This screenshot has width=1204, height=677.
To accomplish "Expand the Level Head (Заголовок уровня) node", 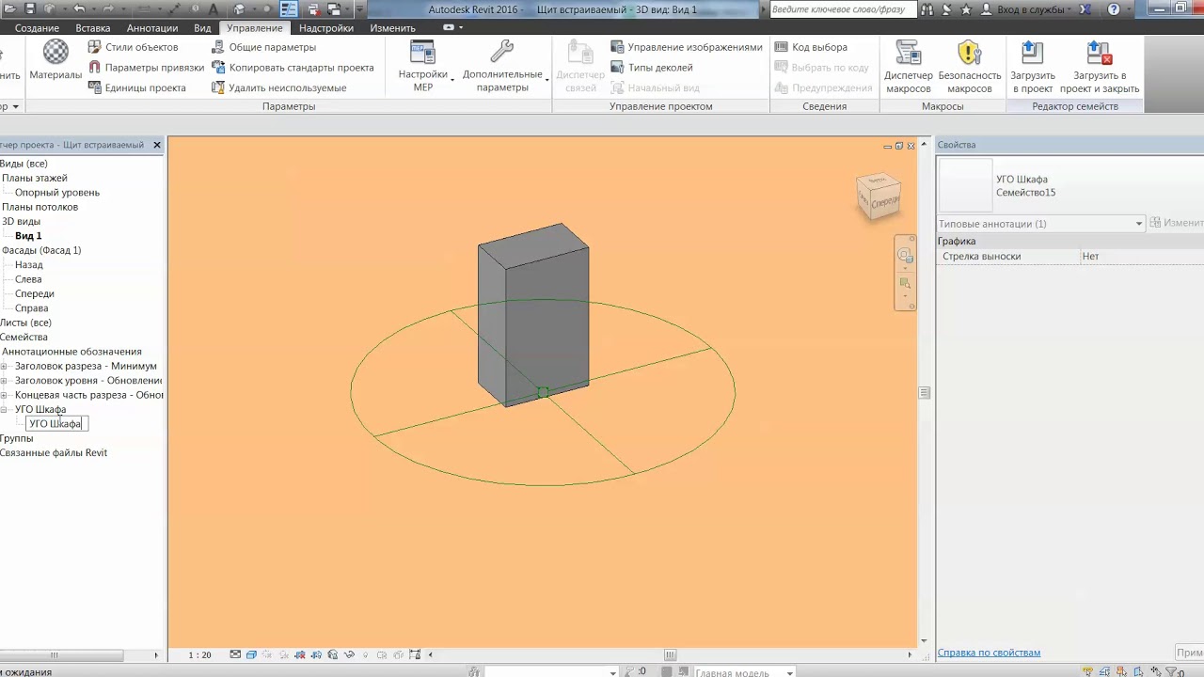I will [x=4, y=381].
